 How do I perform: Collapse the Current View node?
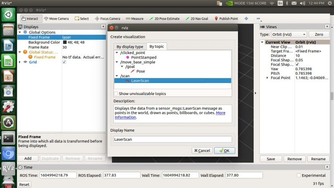click(262, 42)
